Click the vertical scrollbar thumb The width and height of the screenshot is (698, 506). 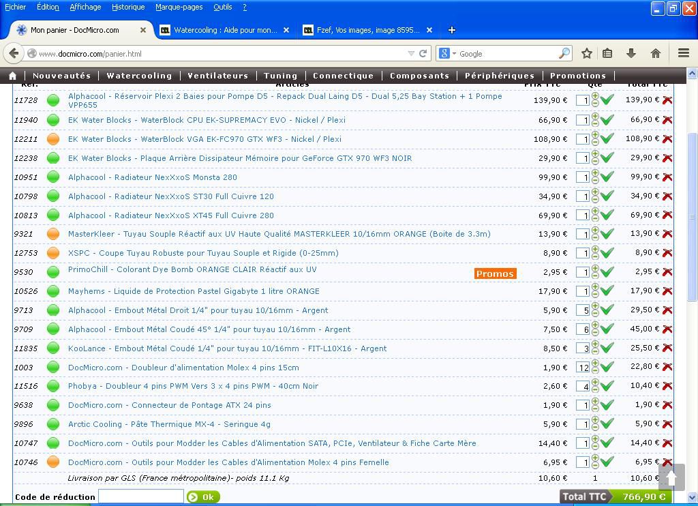693,216
